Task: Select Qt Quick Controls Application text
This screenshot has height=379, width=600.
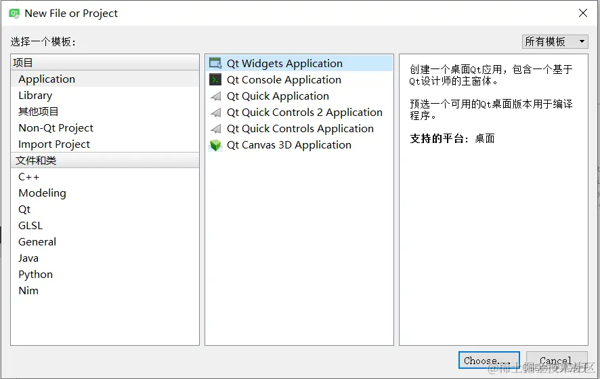Action: (x=300, y=128)
